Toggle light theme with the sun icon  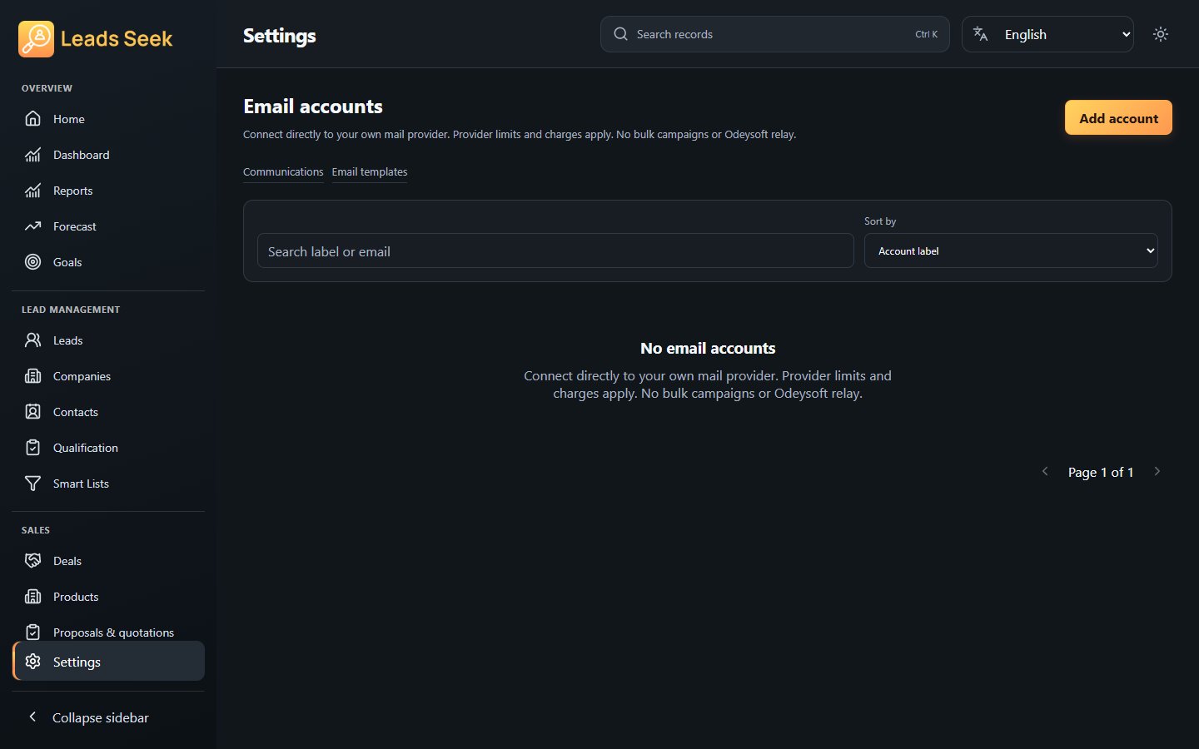(1161, 34)
